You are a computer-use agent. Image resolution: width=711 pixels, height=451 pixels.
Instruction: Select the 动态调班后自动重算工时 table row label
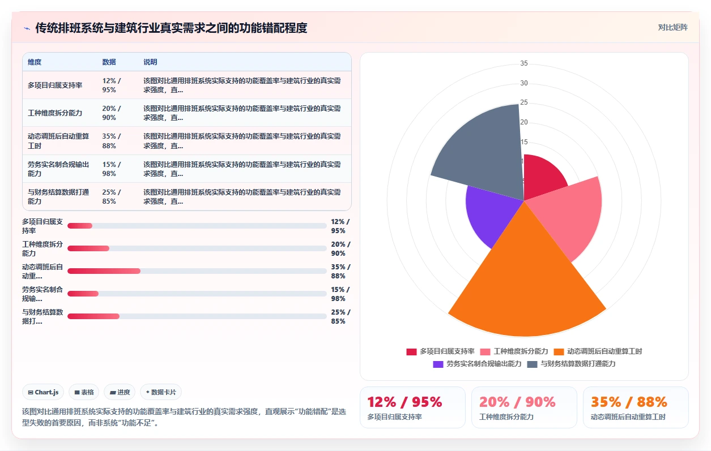coord(58,141)
